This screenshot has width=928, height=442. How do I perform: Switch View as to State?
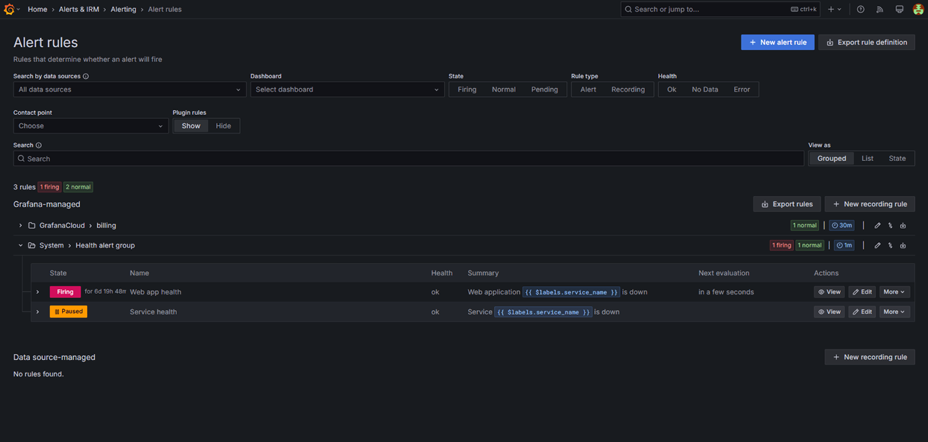click(897, 159)
